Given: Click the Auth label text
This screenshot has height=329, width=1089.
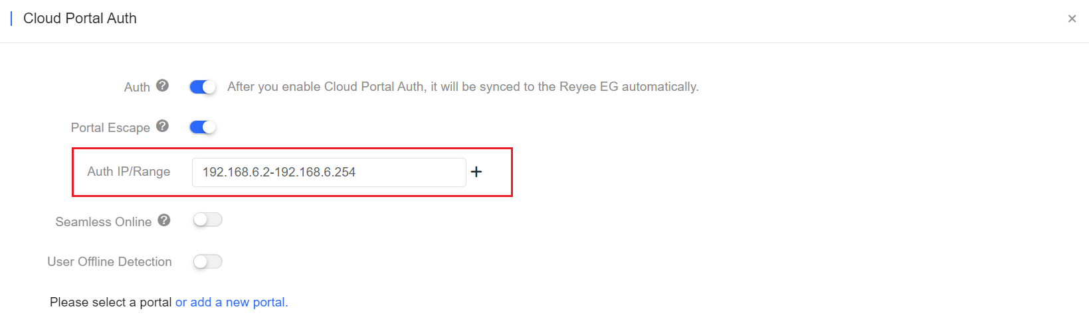Looking at the screenshot, I should [x=137, y=88].
